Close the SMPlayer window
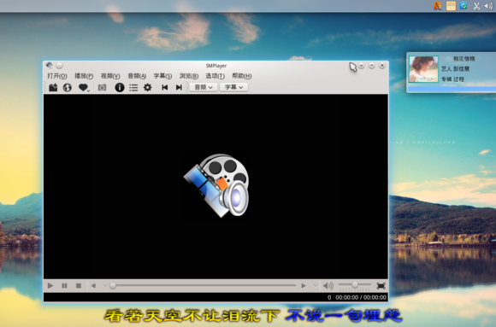The width and height of the screenshot is (496, 327). tap(382, 66)
